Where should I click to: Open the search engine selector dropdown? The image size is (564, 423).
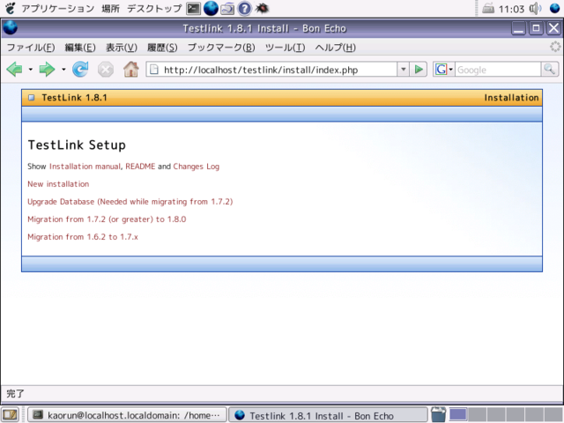450,70
